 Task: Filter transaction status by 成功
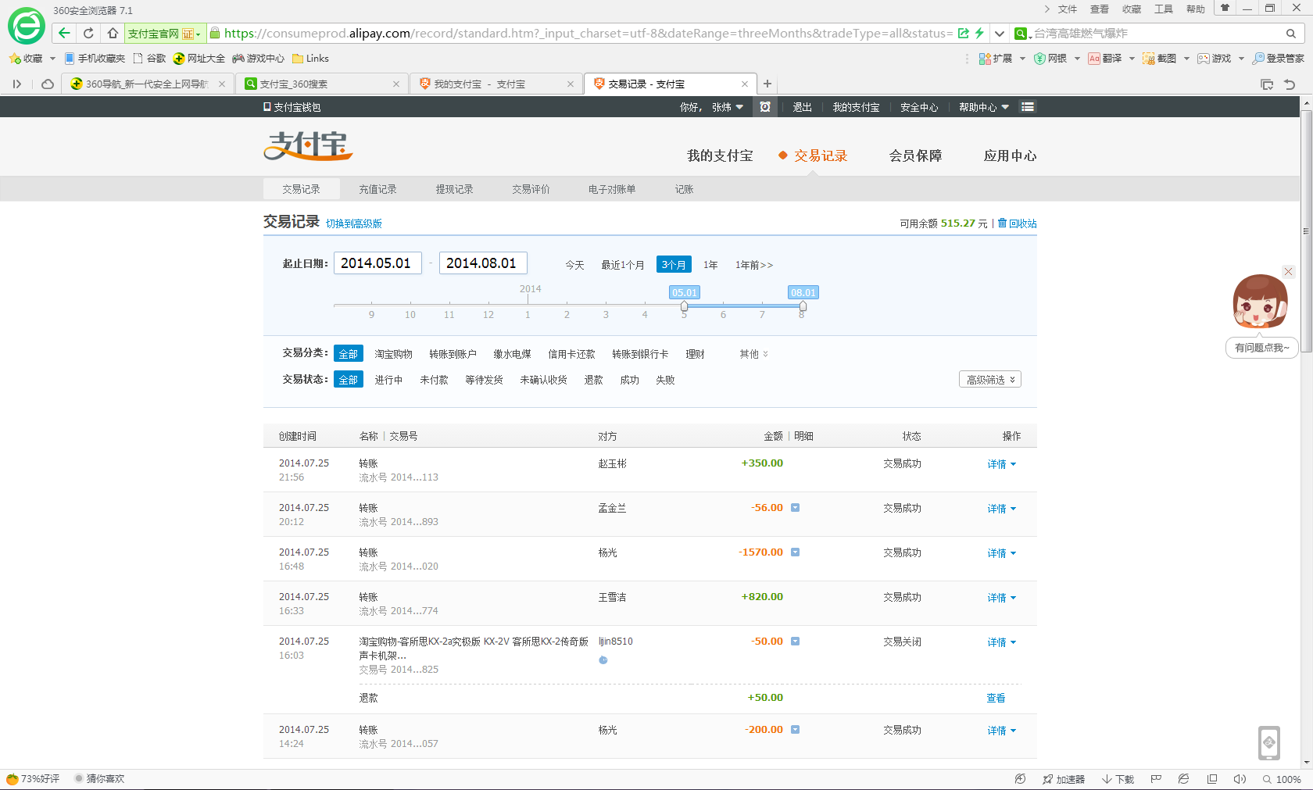point(629,380)
